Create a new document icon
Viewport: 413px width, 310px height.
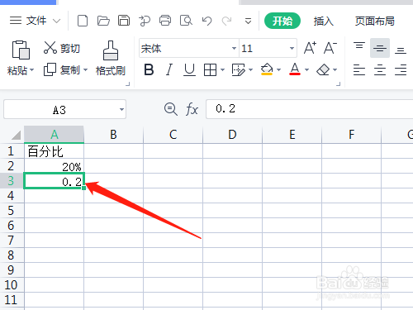coord(83,21)
